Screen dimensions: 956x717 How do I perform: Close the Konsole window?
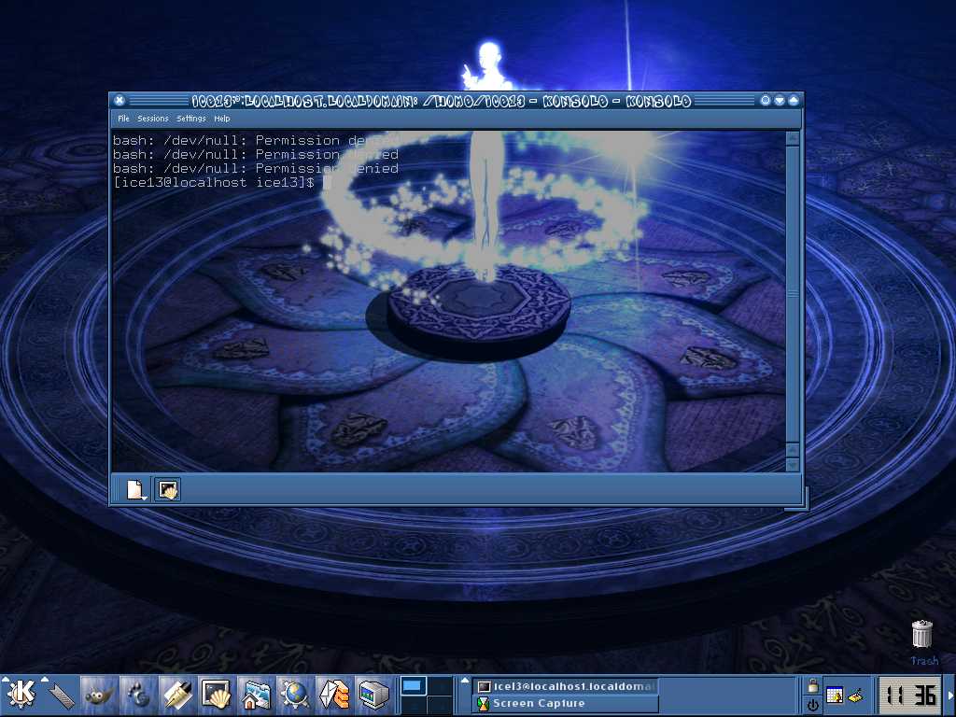119,100
